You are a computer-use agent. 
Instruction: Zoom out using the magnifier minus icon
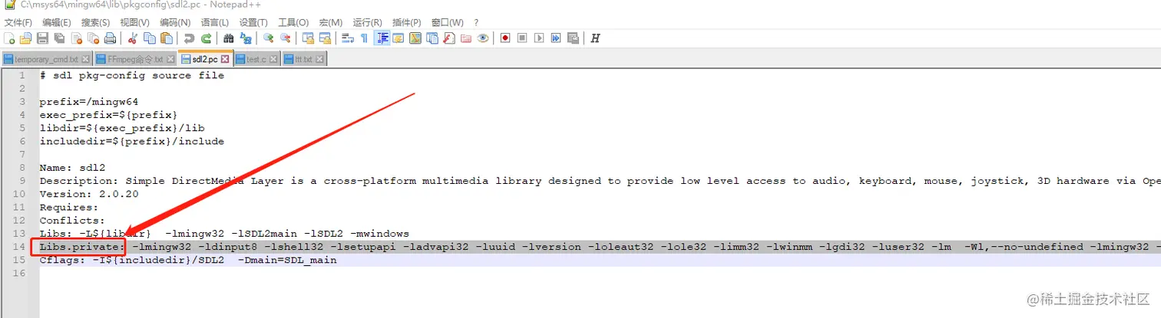(x=285, y=38)
